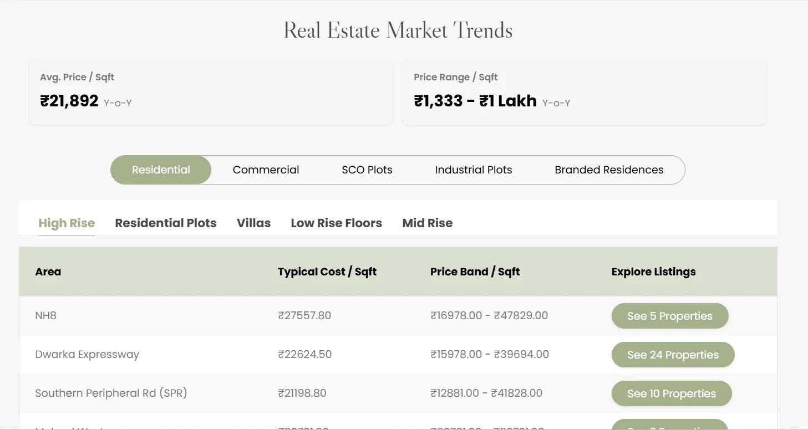Click the Dwarka Expressway area name

(87, 354)
